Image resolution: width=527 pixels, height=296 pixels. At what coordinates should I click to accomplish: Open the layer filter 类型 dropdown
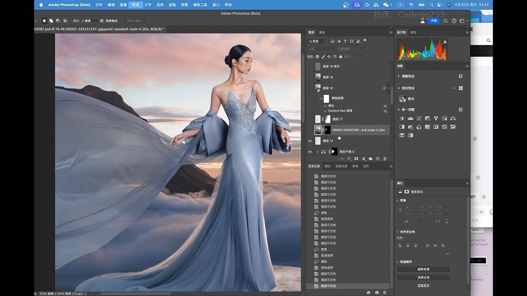click(317, 41)
